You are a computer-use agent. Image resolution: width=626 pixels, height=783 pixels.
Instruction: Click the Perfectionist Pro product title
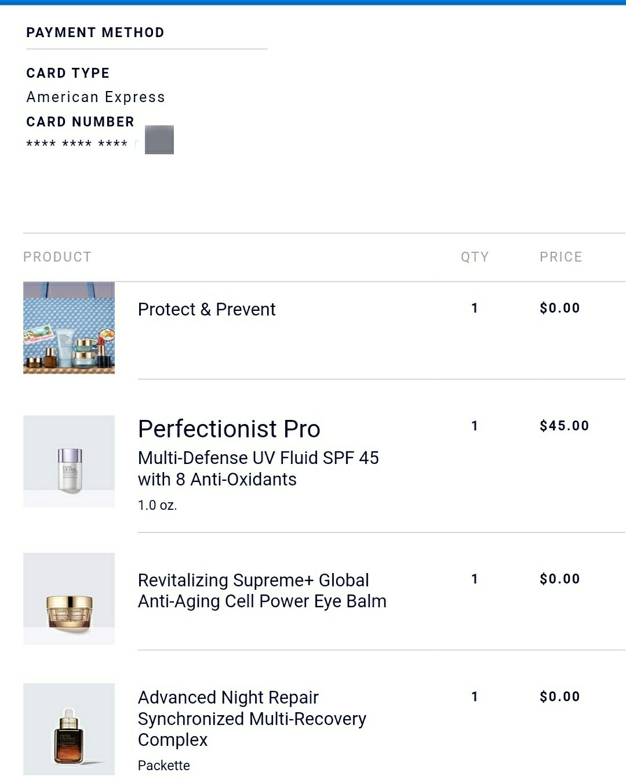229,429
